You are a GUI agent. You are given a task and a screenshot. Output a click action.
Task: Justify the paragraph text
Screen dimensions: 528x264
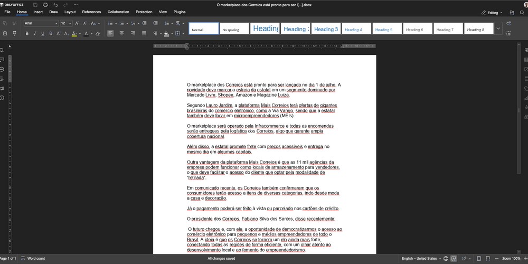pos(144,33)
